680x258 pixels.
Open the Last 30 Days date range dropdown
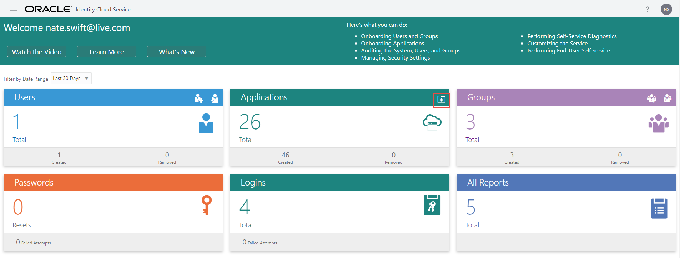(71, 78)
